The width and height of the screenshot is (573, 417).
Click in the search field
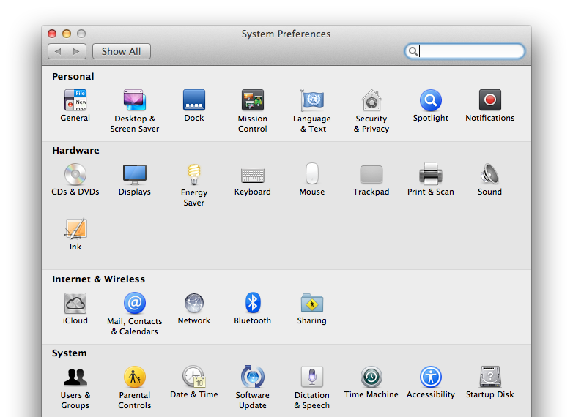click(470, 51)
